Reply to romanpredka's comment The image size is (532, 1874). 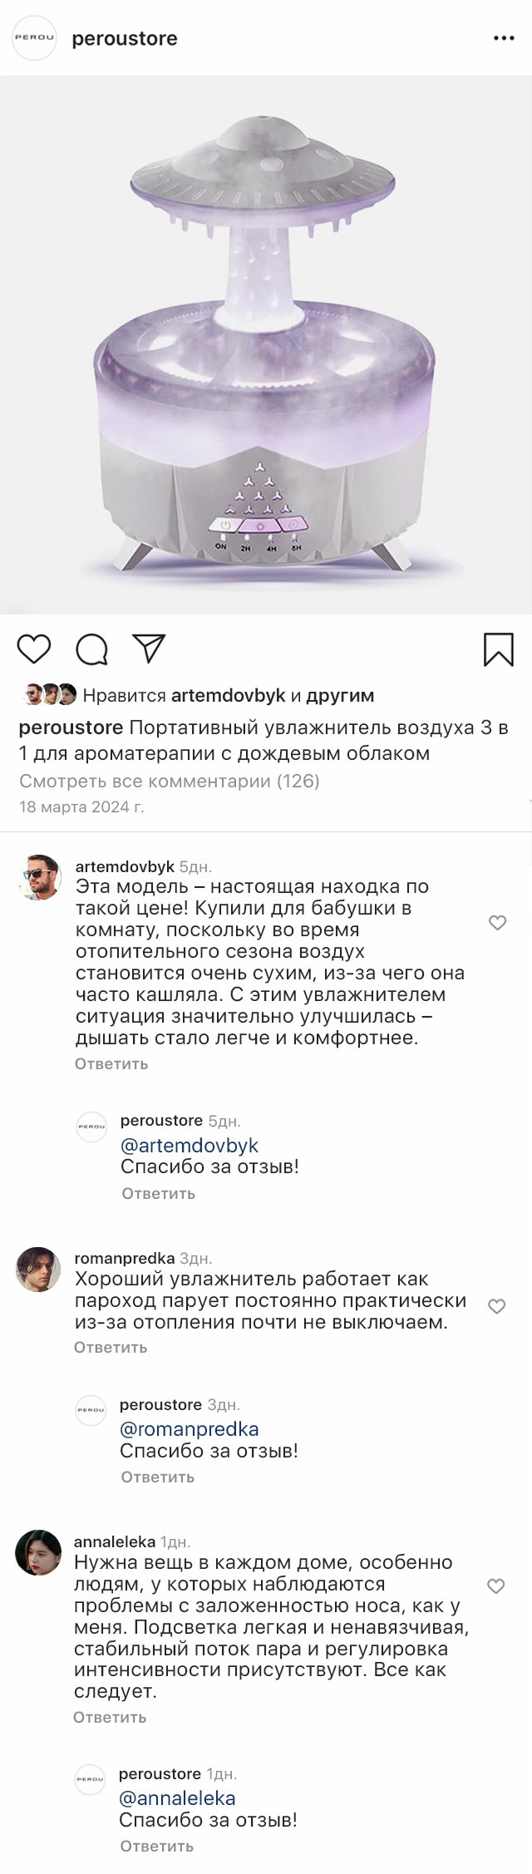point(111,1347)
